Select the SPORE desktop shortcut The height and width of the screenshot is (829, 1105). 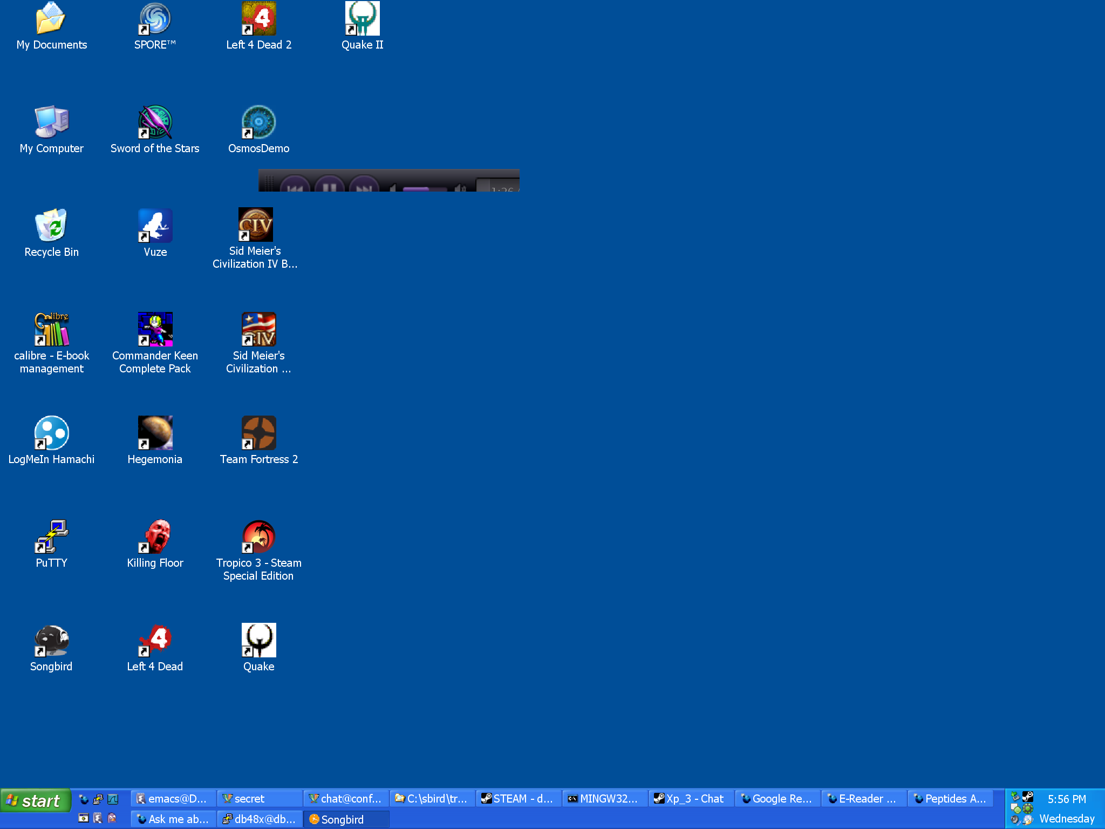[155, 26]
